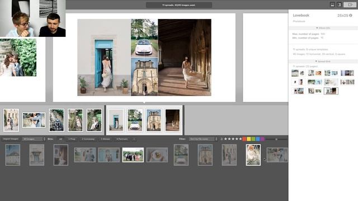Adjust the thumbnail size slider
The image size is (358, 201).
276,139
